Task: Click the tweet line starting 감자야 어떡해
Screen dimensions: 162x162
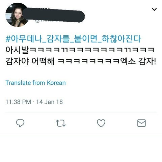Action: click(x=81, y=61)
